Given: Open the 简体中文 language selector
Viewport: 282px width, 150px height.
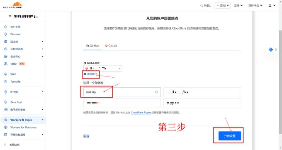Looking at the screenshot, I should pos(255,5).
